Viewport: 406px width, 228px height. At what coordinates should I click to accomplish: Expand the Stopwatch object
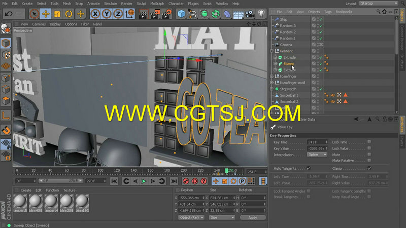pyautogui.click(x=272, y=89)
